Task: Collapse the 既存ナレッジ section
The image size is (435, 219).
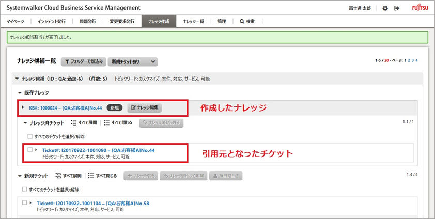Action: coord(20,92)
